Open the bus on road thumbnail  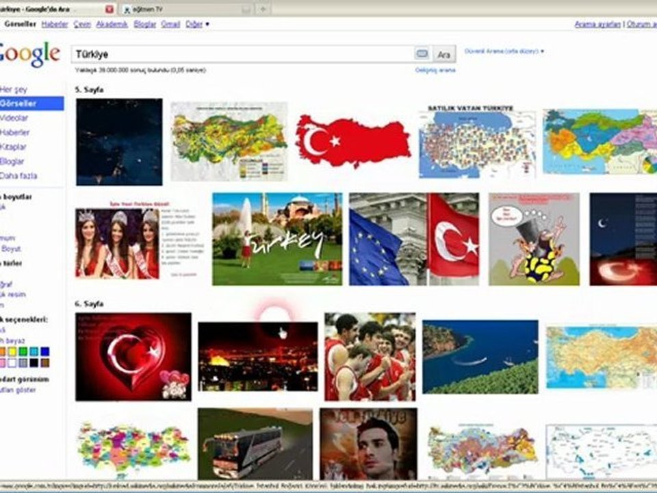point(255,444)
